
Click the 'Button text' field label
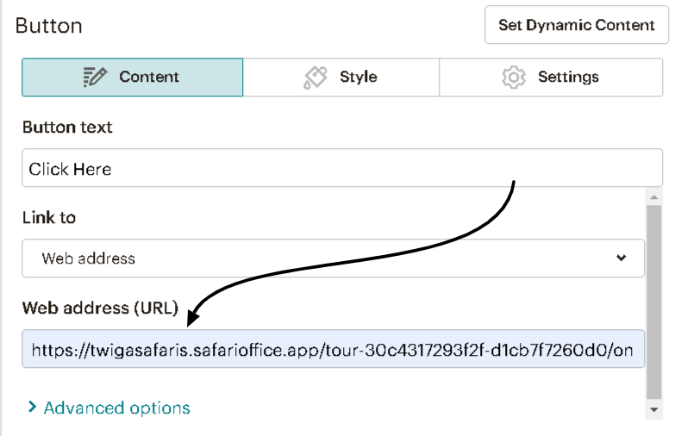click(x=67, y=128)
